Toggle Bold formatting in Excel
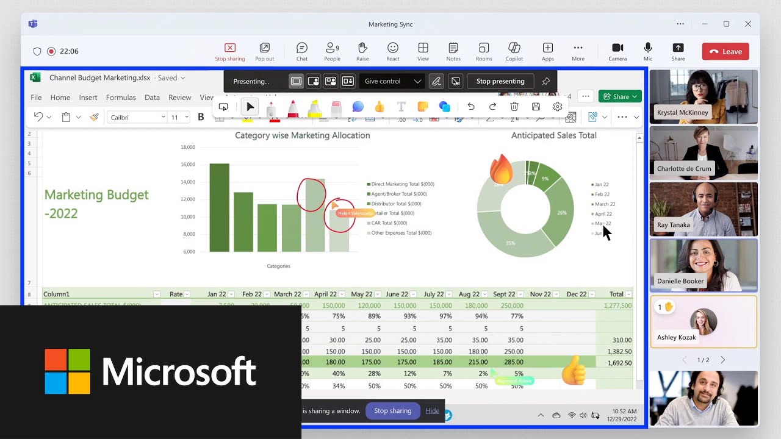This screenshot has height=439, width=781. click(x=201, y=117)
